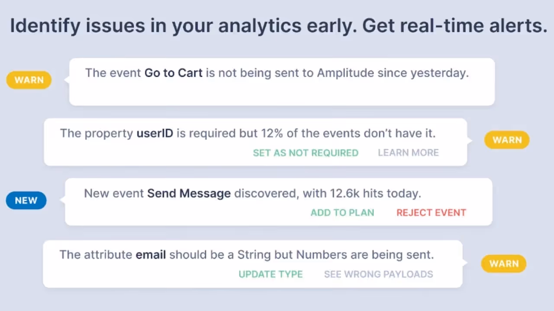Open the new event discovered alert card

[278, 202]
